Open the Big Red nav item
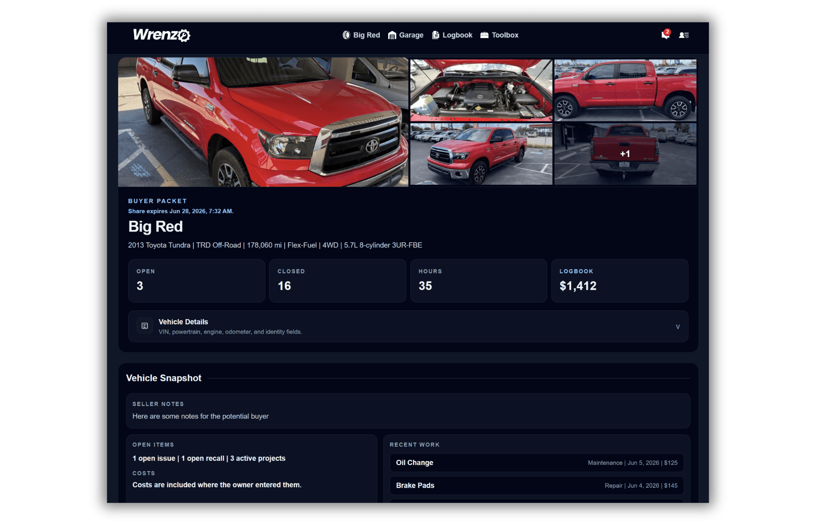816x525 pixels. tap(361, 35)
